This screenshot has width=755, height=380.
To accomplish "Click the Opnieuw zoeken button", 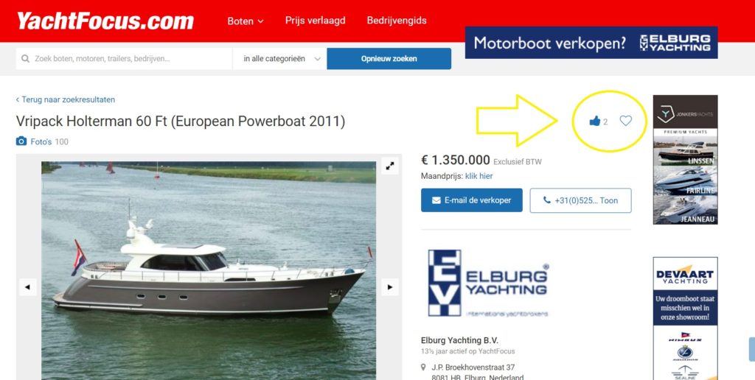I will (x=389, y=59).
